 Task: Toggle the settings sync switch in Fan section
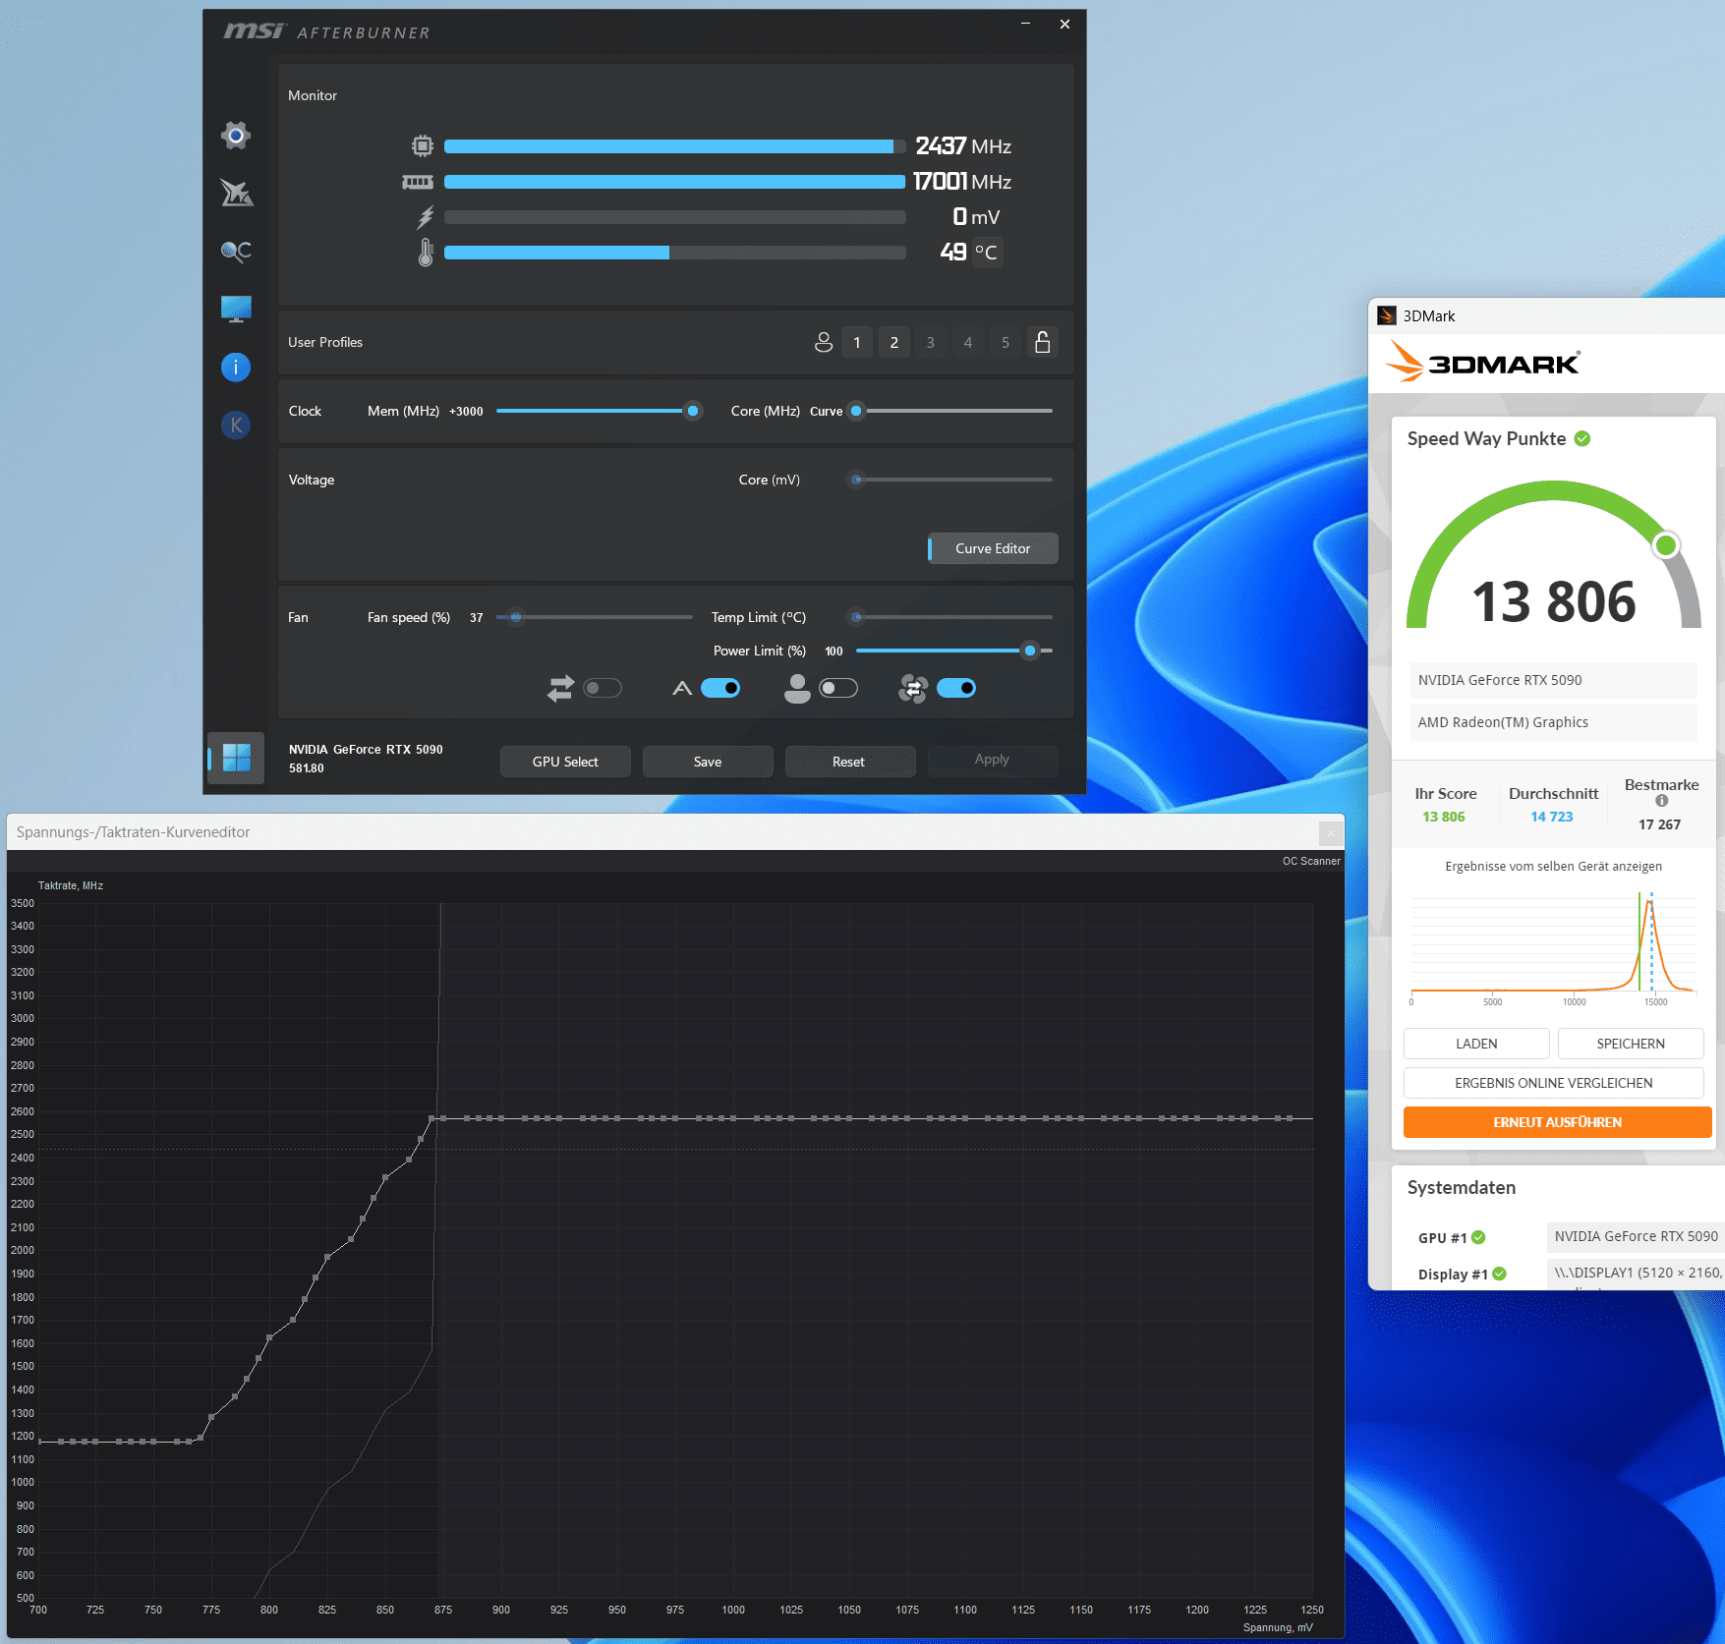point(603,688)
